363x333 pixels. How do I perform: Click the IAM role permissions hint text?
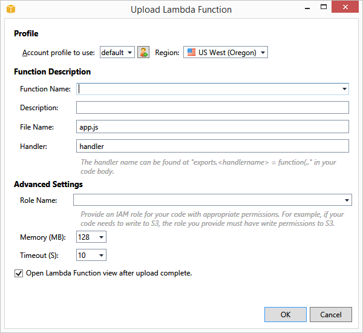pyautogui.click(x=212, y=219)
